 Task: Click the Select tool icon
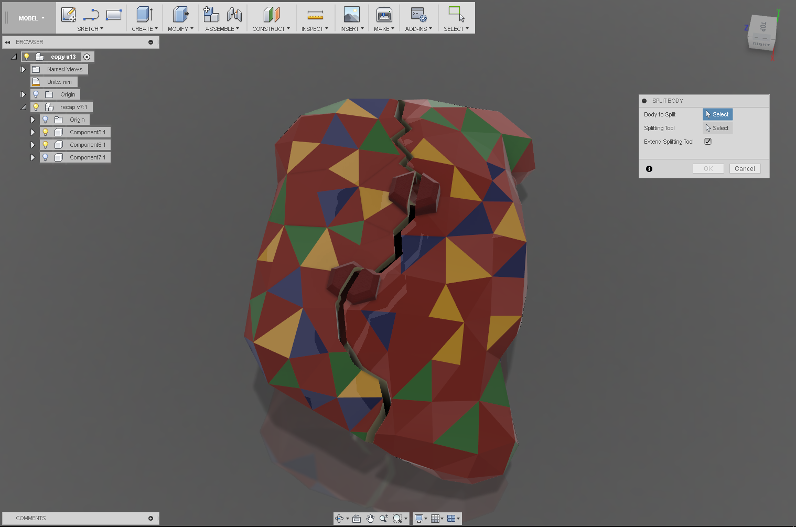click(456, 14)
